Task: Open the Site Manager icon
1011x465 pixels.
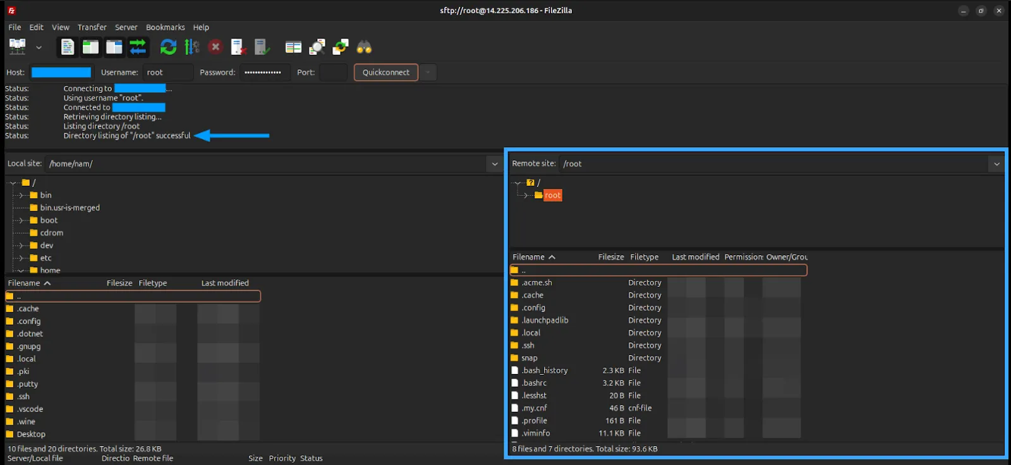Action: click(x=18, y=47)
